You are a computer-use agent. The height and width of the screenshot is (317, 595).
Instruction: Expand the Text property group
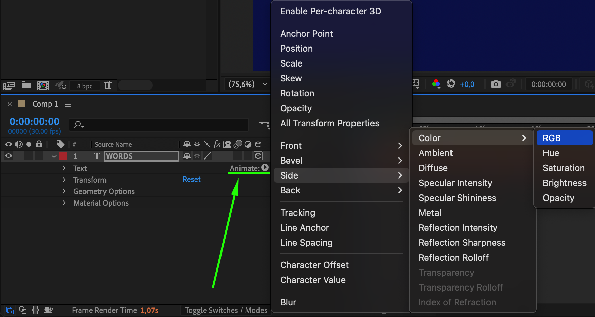(64, 168)
